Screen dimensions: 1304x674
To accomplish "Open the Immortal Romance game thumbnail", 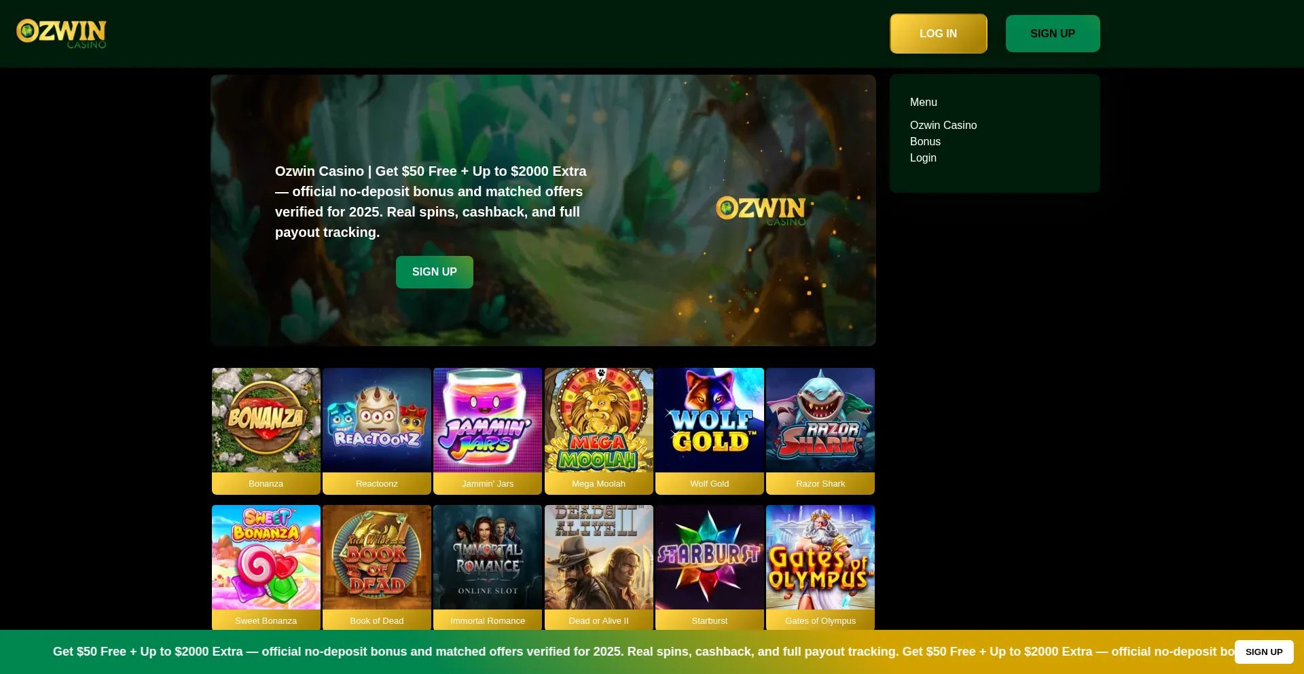I will coord(488,557).
